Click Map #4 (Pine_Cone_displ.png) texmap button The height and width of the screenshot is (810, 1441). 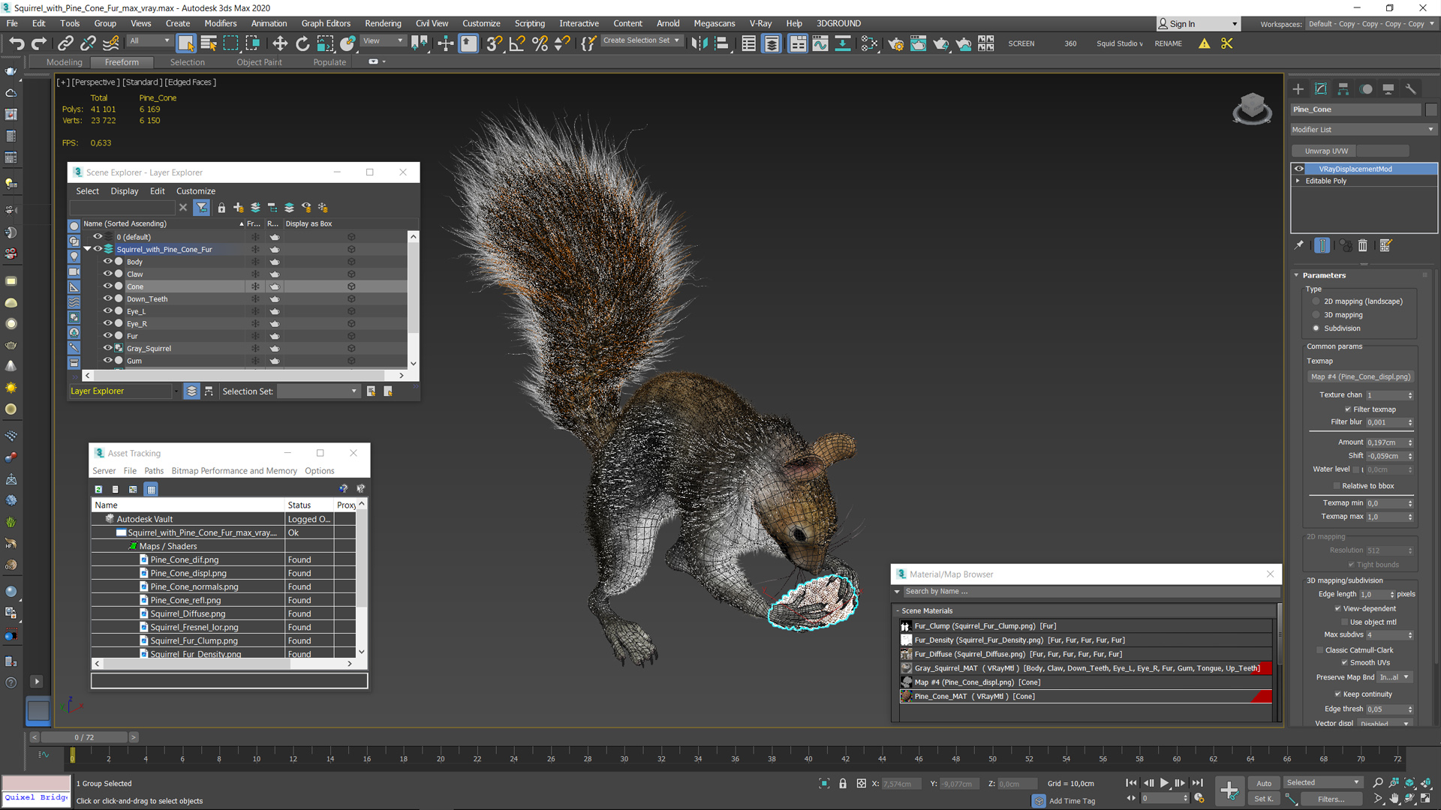click(x=1360, y=377)
